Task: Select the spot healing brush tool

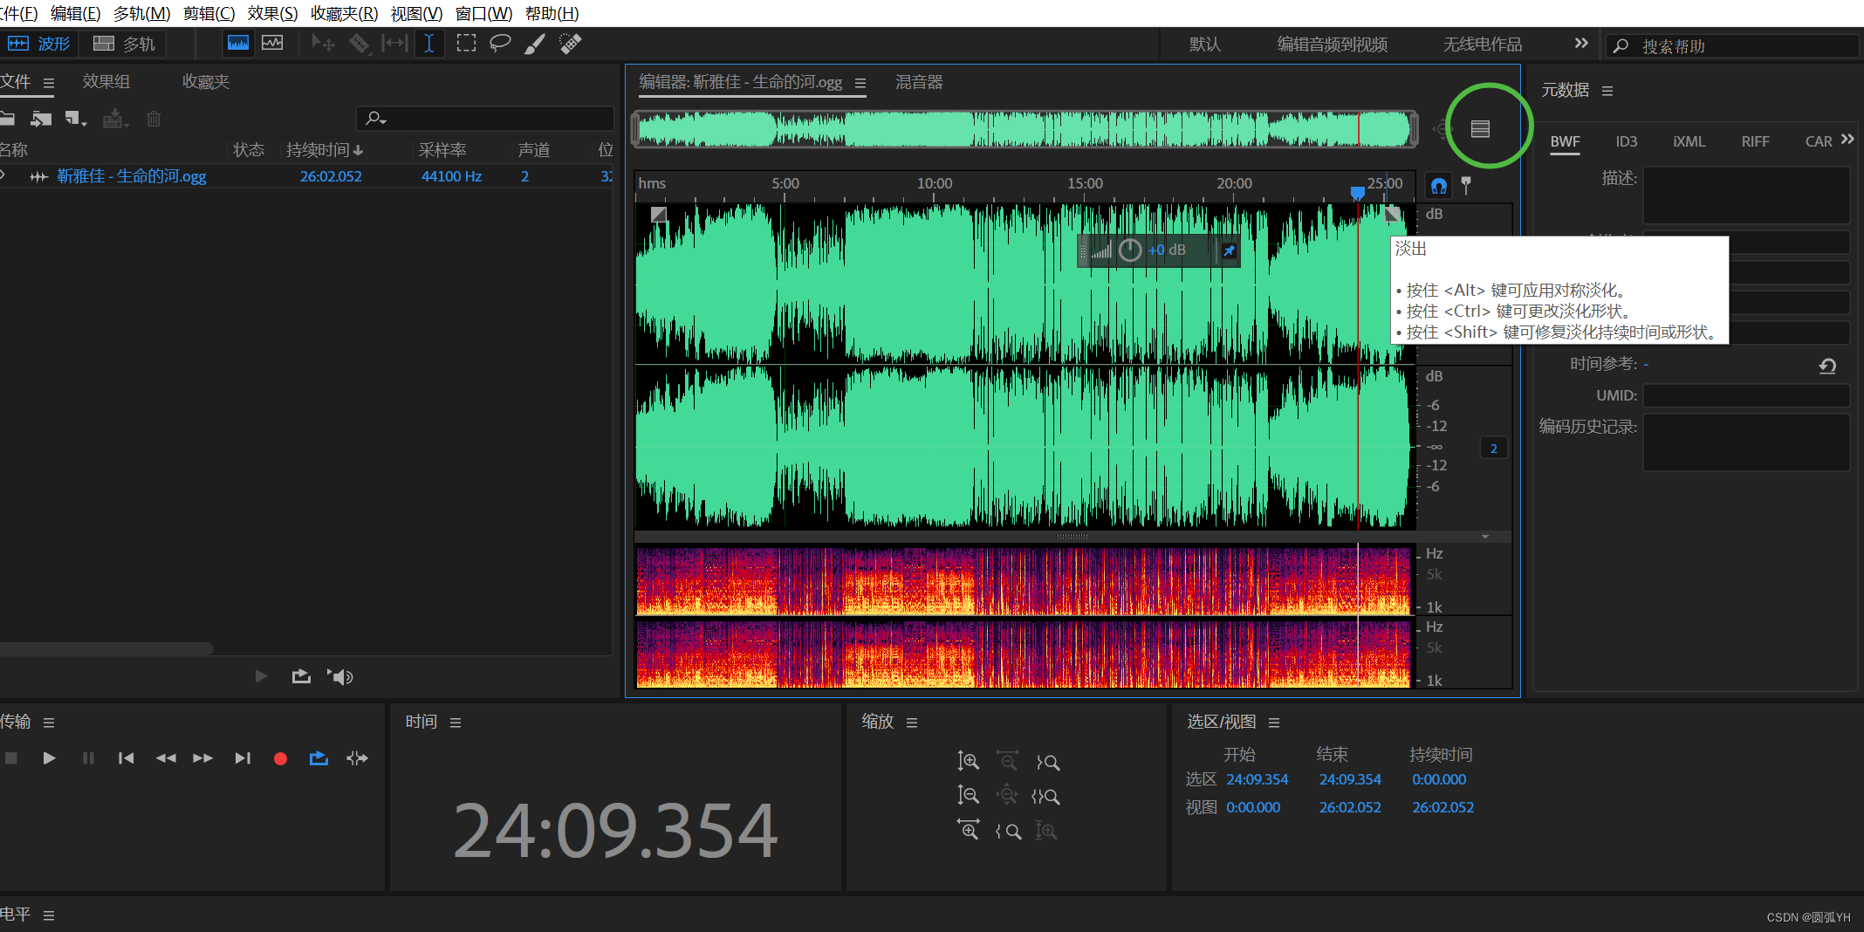Action: tap(570, 43)
